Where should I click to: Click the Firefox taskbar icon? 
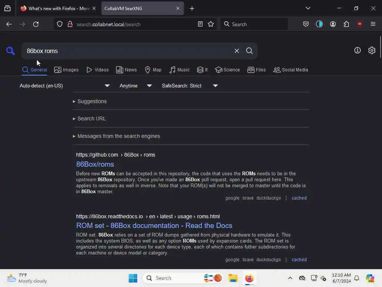249,278
